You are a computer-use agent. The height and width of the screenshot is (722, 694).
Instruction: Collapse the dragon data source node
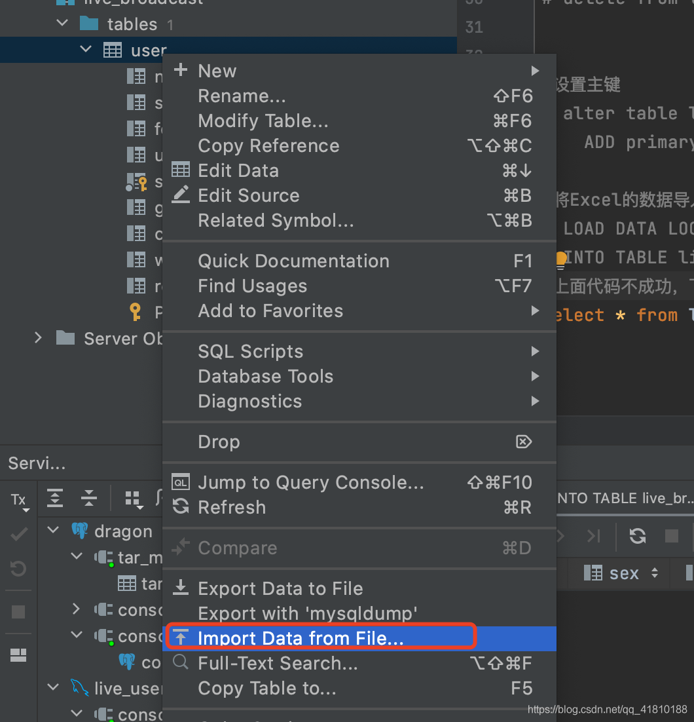pyautogui.click(x=54, y=529)
